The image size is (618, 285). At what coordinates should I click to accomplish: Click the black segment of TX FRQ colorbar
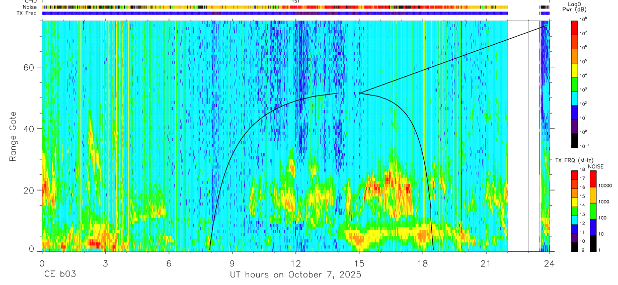coord(575,247)
